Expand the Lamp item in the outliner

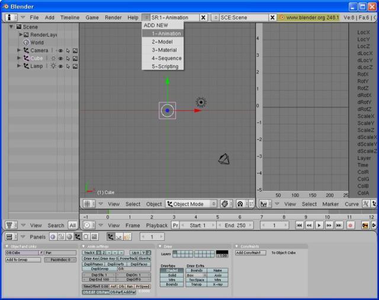[x=19, y=66]
